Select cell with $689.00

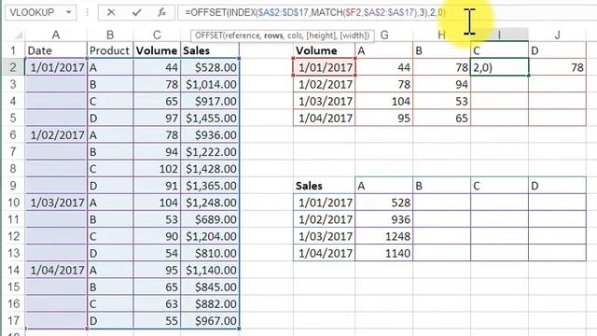tap(210, 219)
